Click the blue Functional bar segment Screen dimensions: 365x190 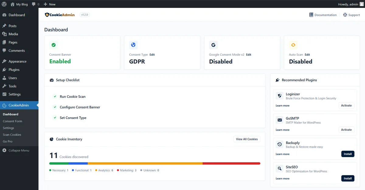[x=78, y=164]
